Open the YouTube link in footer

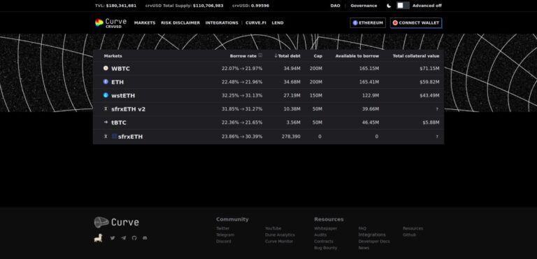[273, 228]
